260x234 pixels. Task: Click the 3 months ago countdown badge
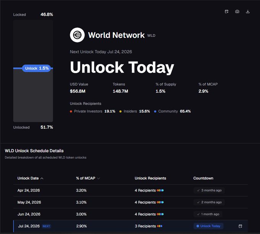click(209, 190)
